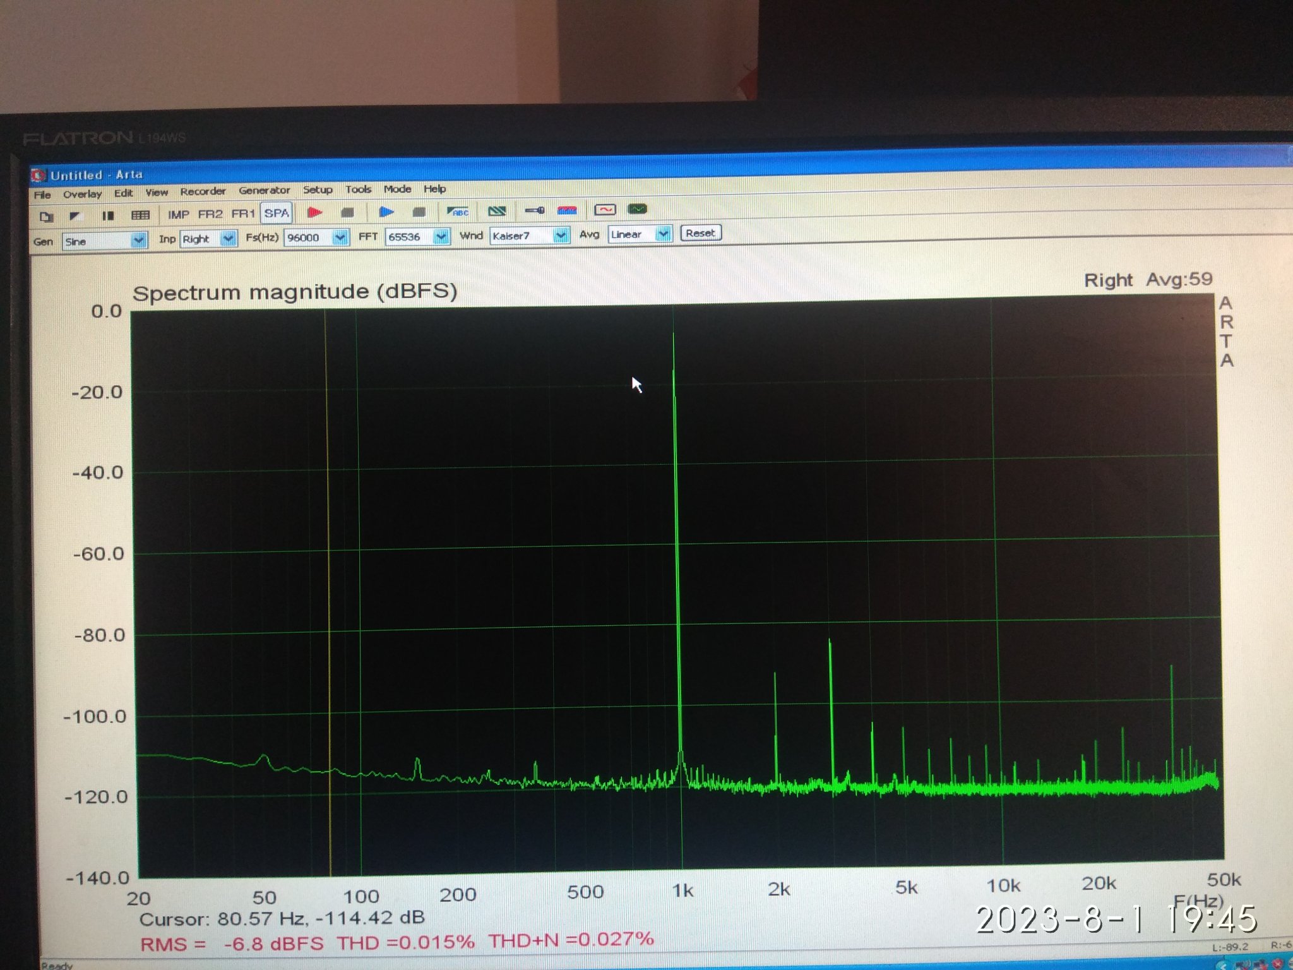Open the File menu

coord(42,195)
